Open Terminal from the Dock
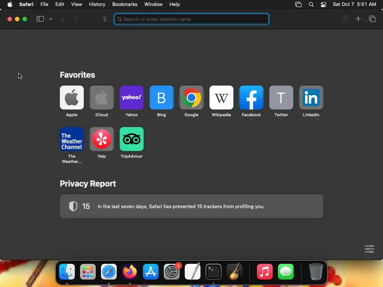Image resolution: width=383 pixels, height=287 pixels. (x=214, y=272)
